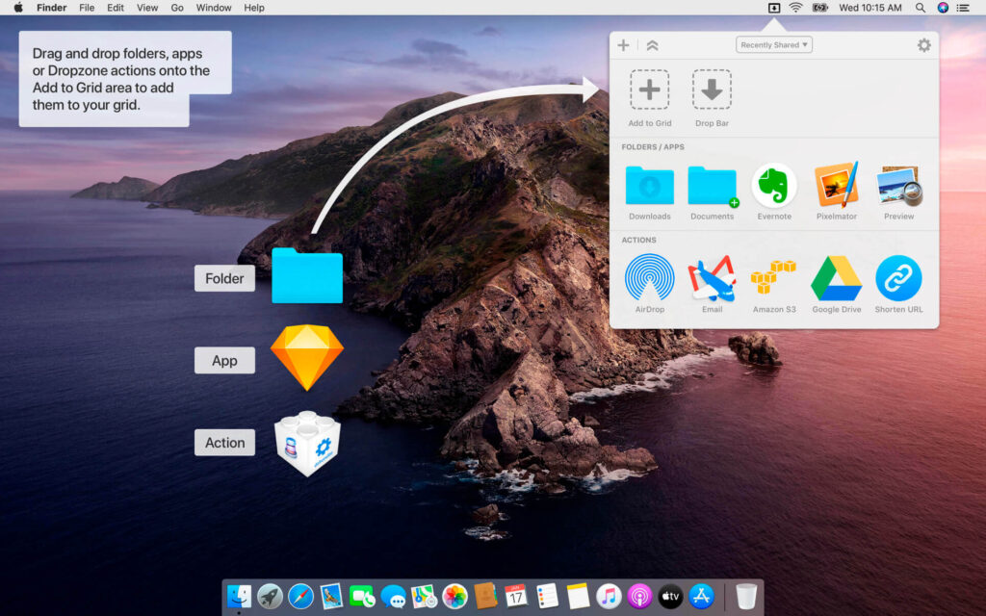This screenshot has height=616, width=986.
Task: Open the Downloads folder in Dropzone
Action: (x=649, y=185)
